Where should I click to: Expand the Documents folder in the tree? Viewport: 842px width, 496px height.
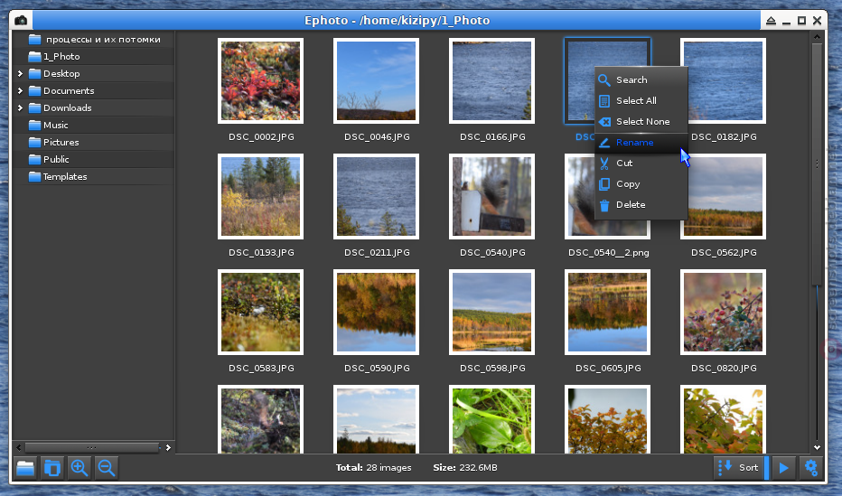(x=20, y=90)
